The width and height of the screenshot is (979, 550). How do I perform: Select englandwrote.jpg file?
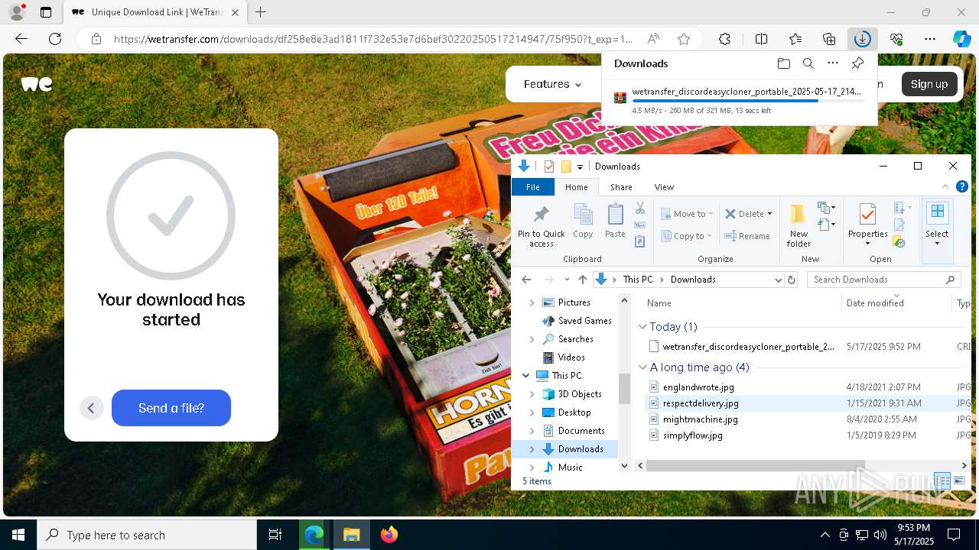click(698, 387)
